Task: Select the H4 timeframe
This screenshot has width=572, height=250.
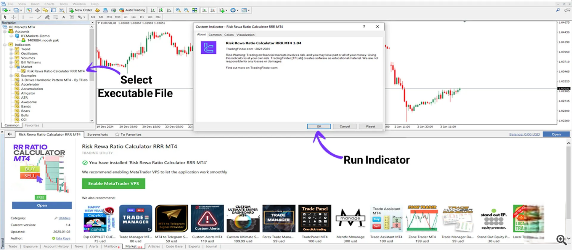Action: point(133,17)
